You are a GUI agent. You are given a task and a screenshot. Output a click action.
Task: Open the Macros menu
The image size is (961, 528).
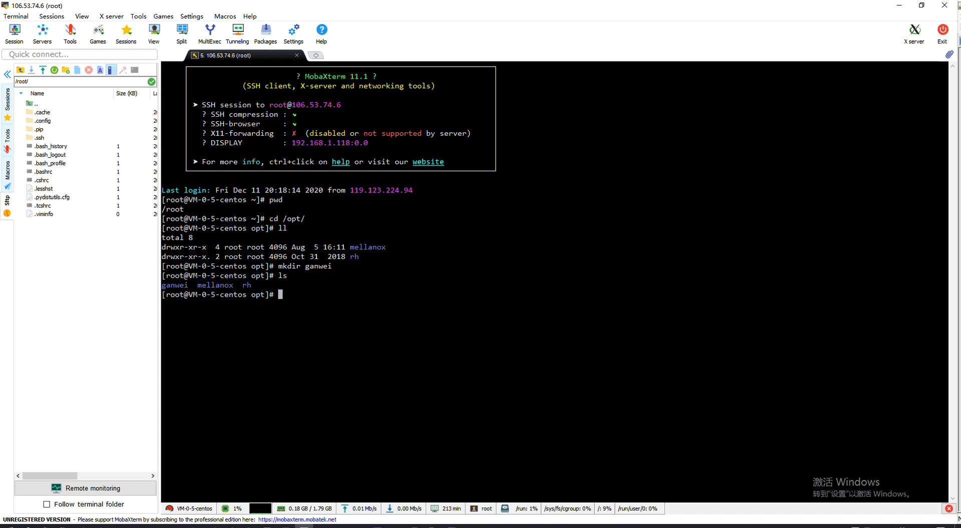[225, 16]
